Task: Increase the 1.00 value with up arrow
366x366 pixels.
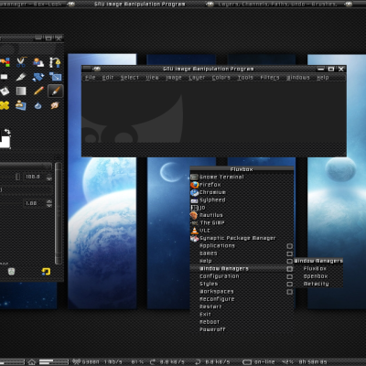Action: 49,201
